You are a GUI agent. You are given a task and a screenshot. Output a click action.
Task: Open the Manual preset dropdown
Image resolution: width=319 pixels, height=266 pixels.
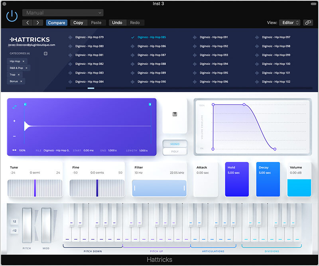(63, 13)
